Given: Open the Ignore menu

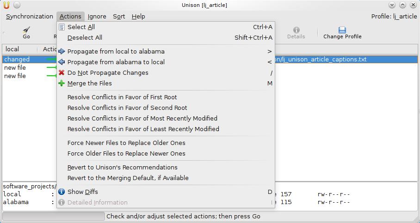Looking at the screenshot, I should tap(97, 16).
